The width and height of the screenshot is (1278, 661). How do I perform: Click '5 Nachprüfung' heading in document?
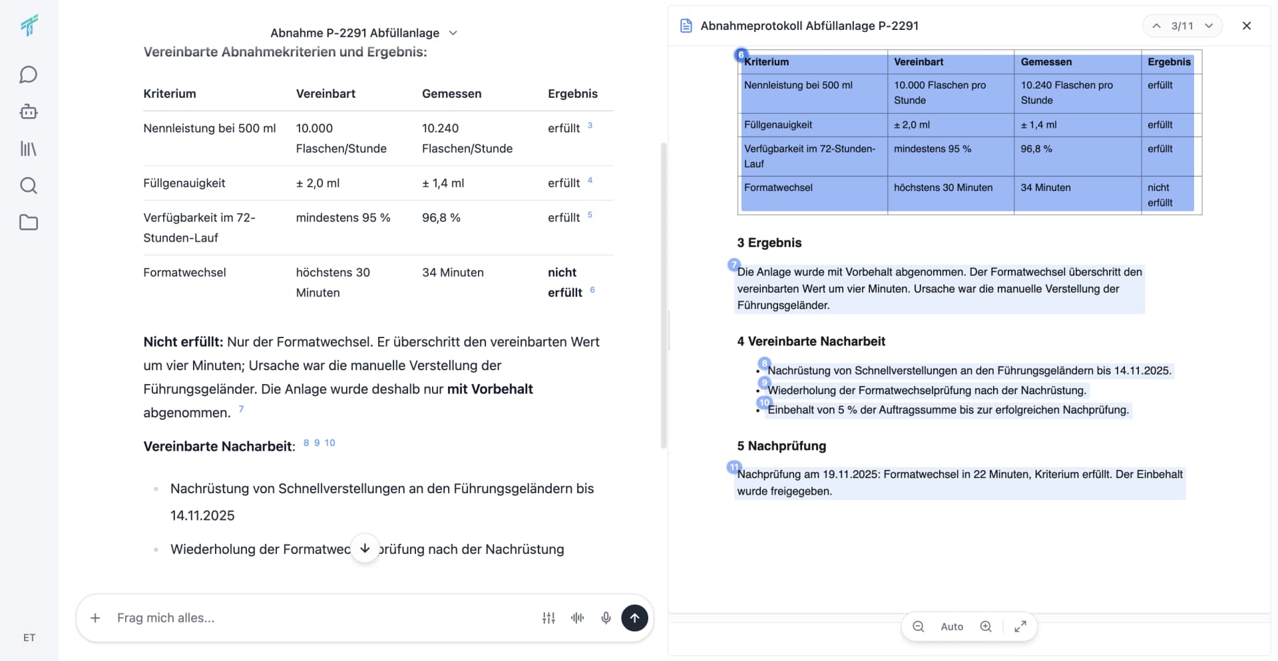pos(781,446)
